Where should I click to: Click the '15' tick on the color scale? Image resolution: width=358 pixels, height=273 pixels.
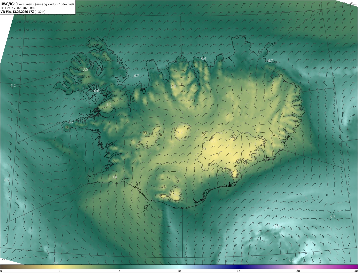pos(239,271)
